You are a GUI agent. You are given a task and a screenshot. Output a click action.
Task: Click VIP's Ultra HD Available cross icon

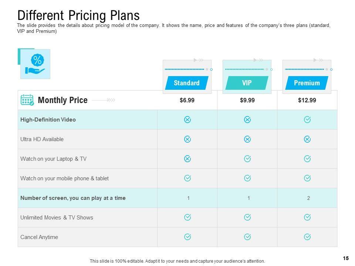point(247,139)
